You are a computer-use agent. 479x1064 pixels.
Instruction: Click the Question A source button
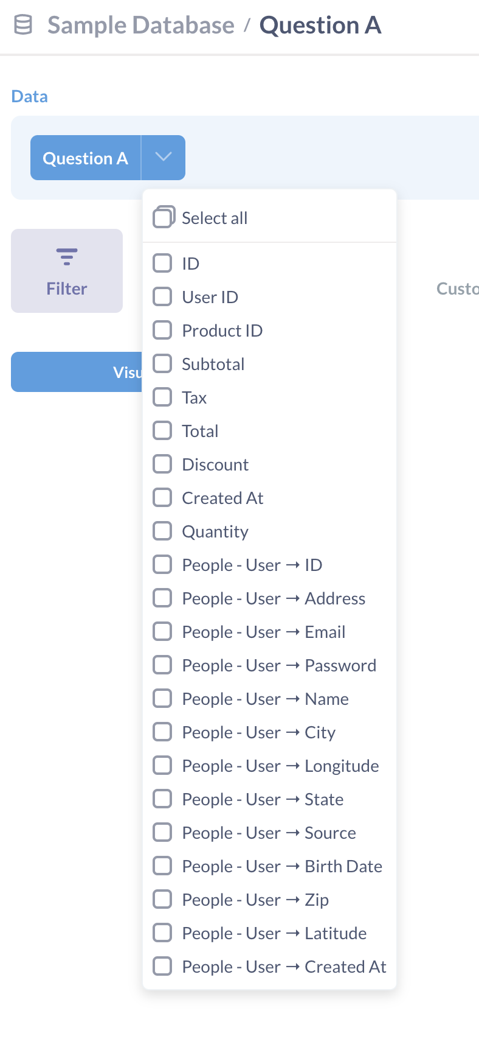click(85, 157)
